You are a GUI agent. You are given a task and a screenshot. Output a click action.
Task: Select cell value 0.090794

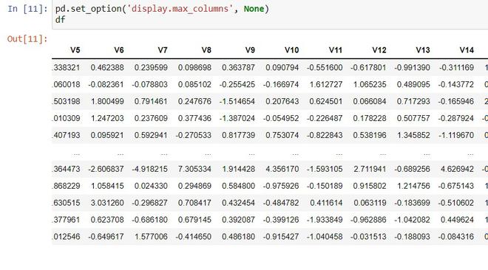click(282, 67)
